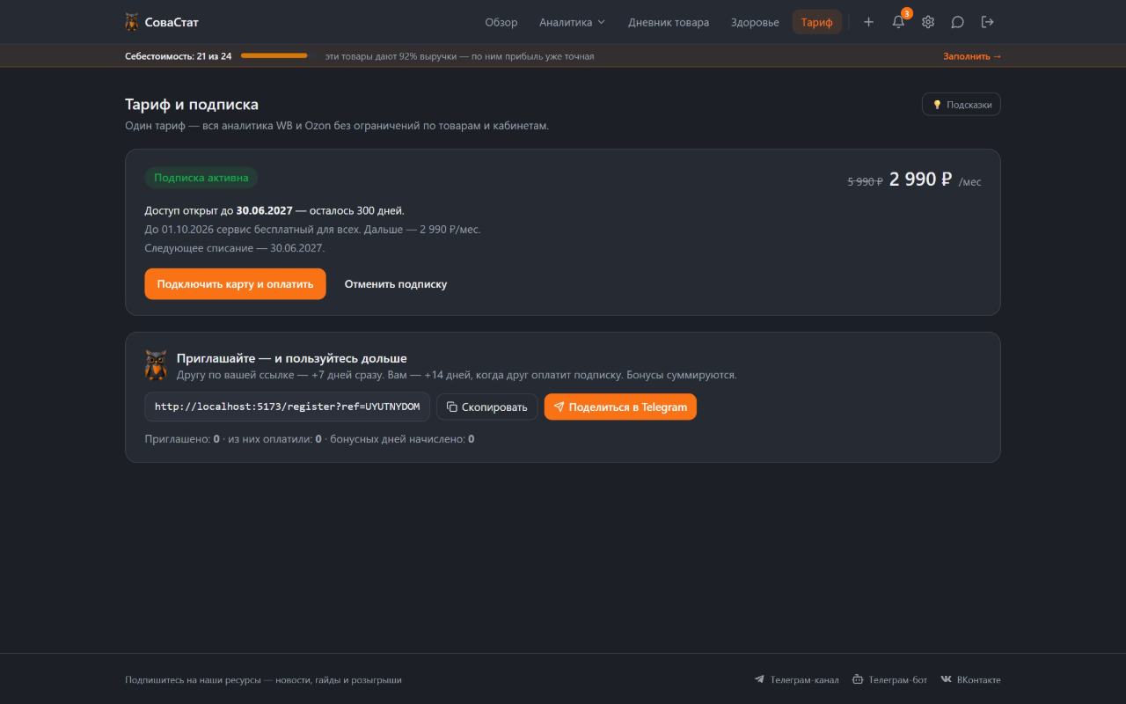
Task: Click the date 30.06.2027 in bold
Action: (264, 210)
